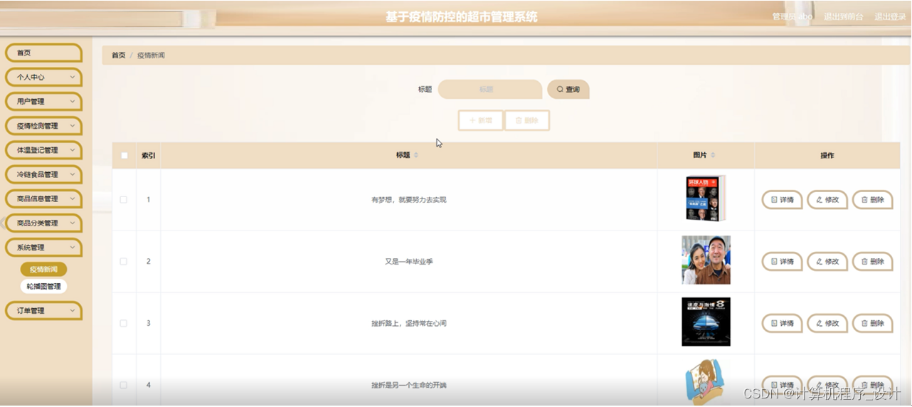Expand the 冷链食品管理 sidebar menu
This screenshot has height=407, width=912.
tap(43, 174)
